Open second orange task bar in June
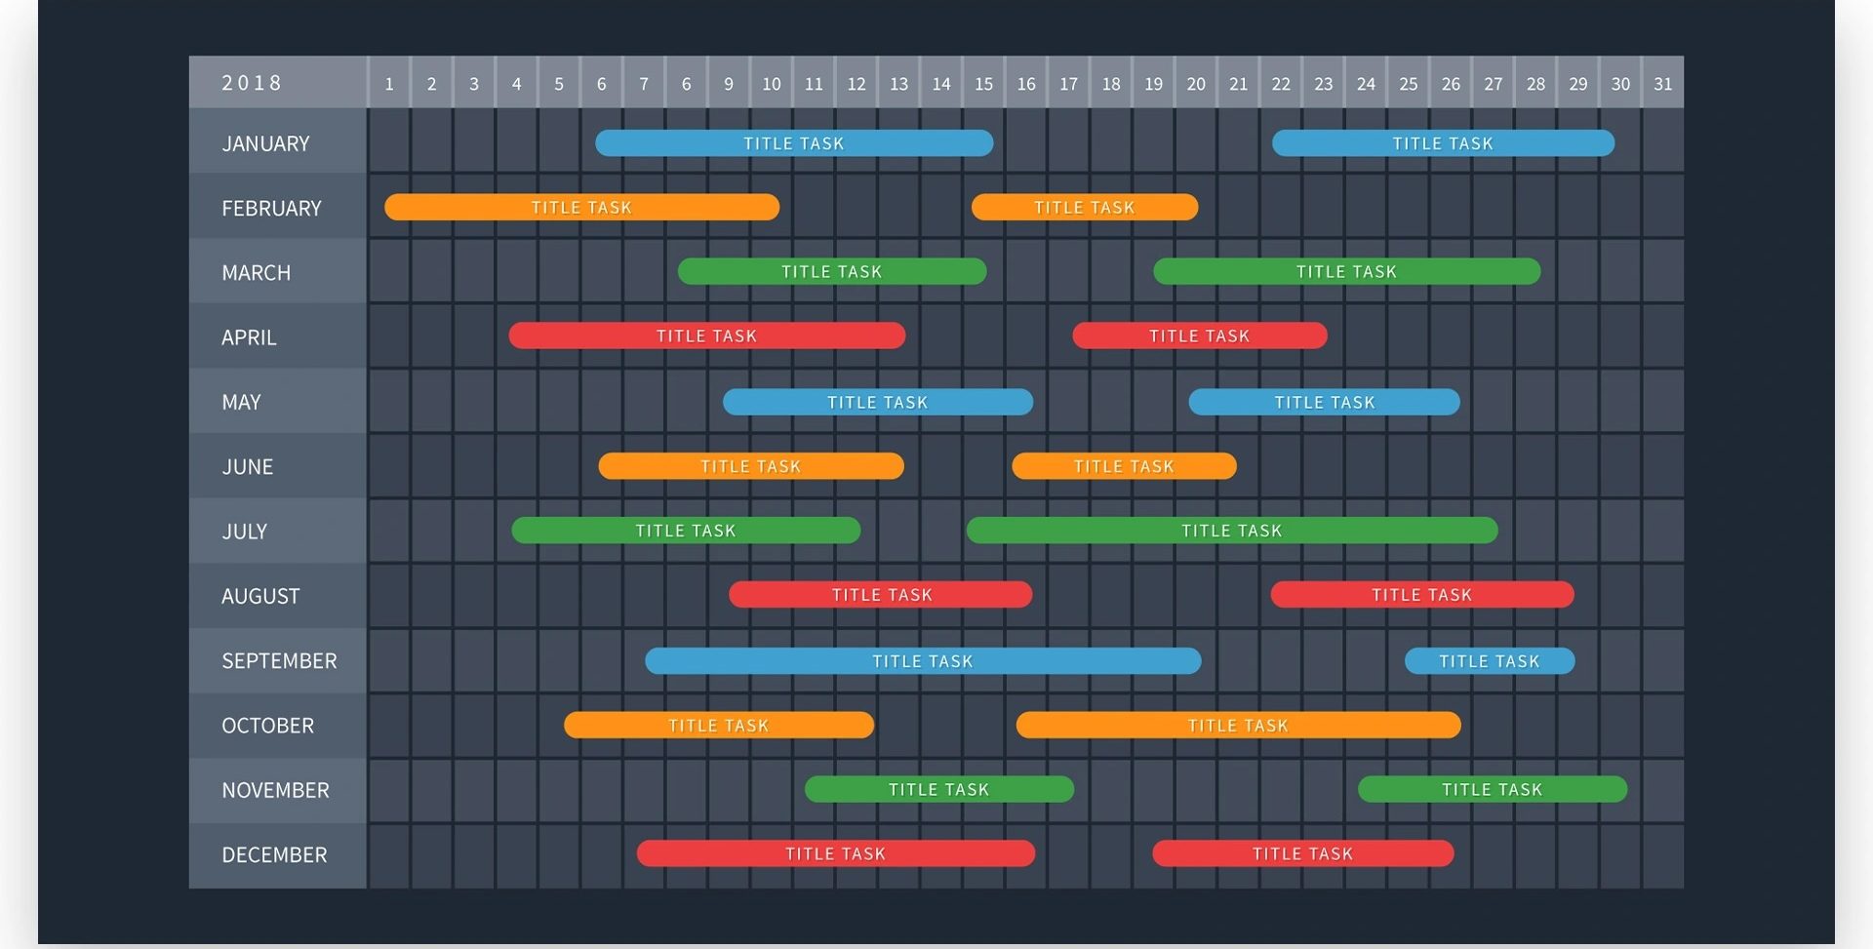The width and height of the screenshot is (1873, 949). click(x=1124, y=466)
